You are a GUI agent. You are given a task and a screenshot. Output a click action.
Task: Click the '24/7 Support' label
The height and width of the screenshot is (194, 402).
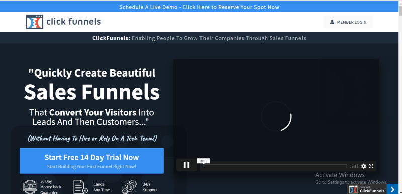(150, 187)
